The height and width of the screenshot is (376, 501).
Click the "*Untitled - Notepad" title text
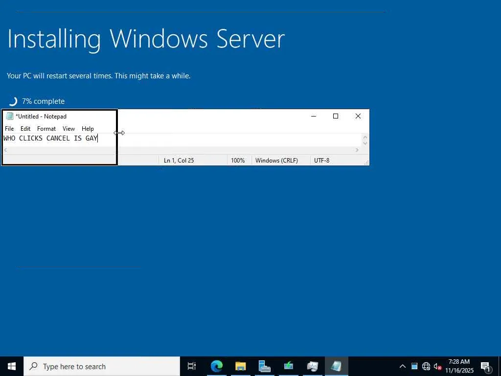click(41, 117)
